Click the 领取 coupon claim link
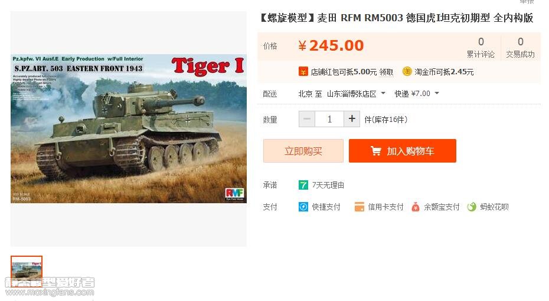 coord(386,72)
